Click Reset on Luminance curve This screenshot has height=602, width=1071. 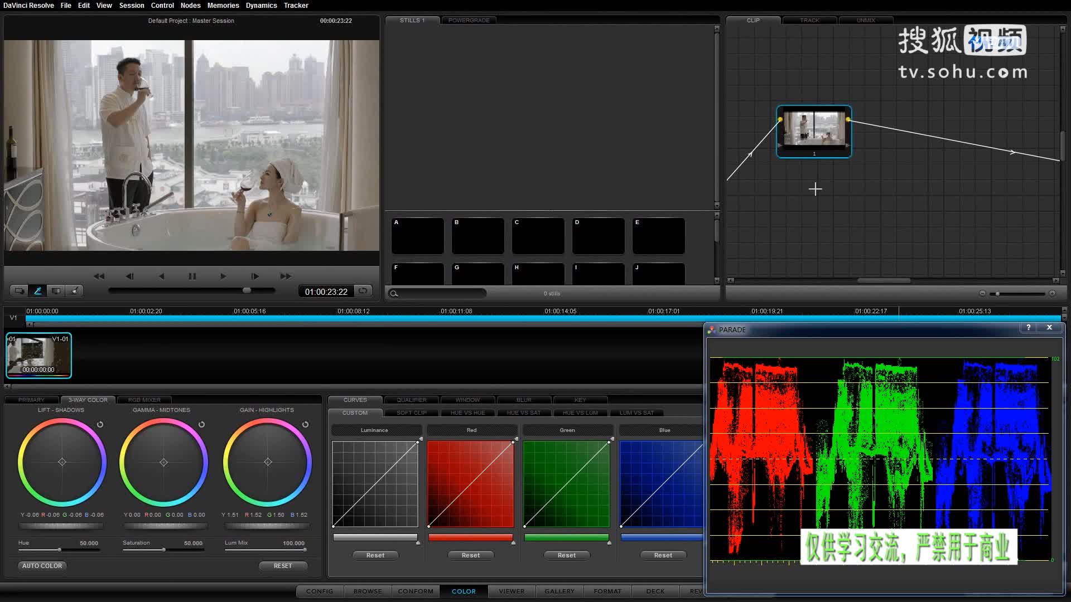tap(375, 555)
